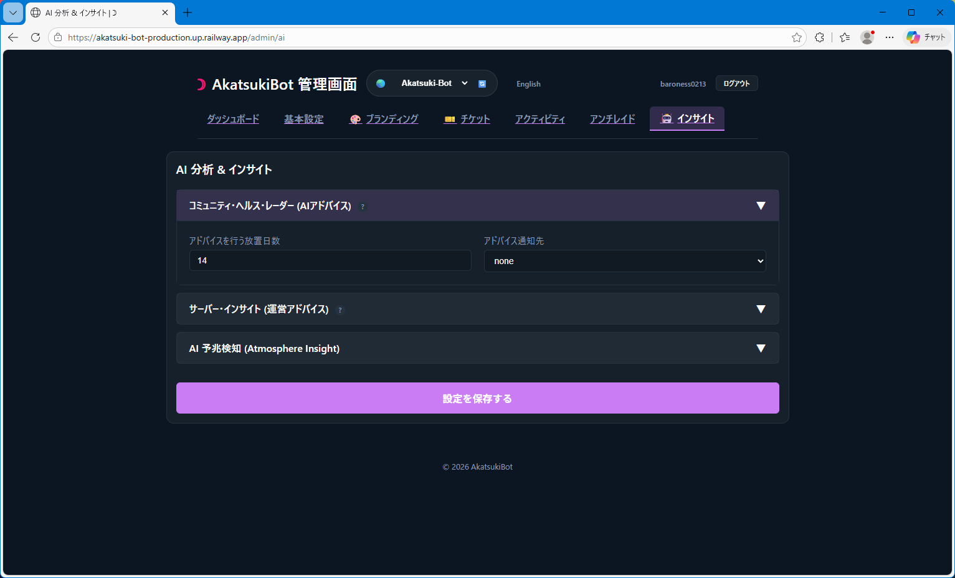This screenshot has height=578, width=955.
Task: Collapse the コミュニティ・ヘルス・レーダー section
Action: coord(478,206)
